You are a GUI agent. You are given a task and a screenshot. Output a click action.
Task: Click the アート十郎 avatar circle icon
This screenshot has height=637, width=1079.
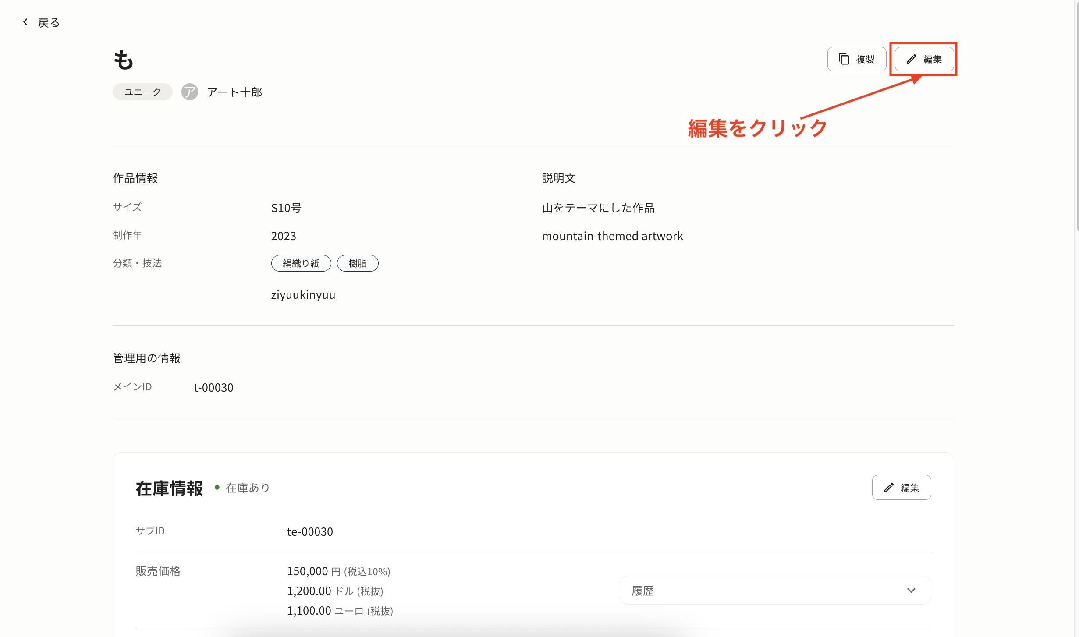189,92
